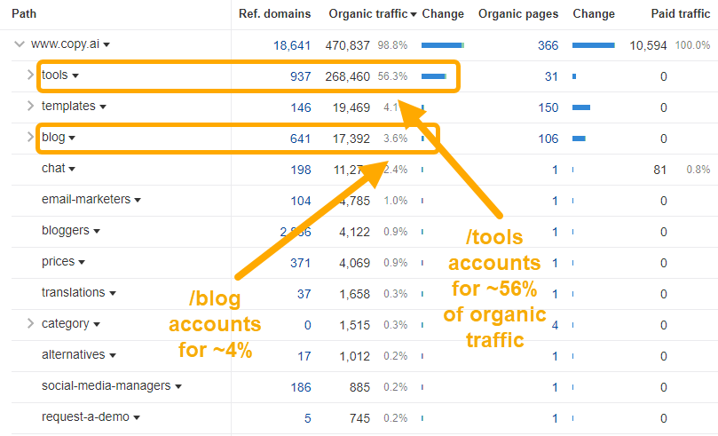
Task: Expand the blog folder chevron
Action: pyautogui.click(x=30, y=138)
